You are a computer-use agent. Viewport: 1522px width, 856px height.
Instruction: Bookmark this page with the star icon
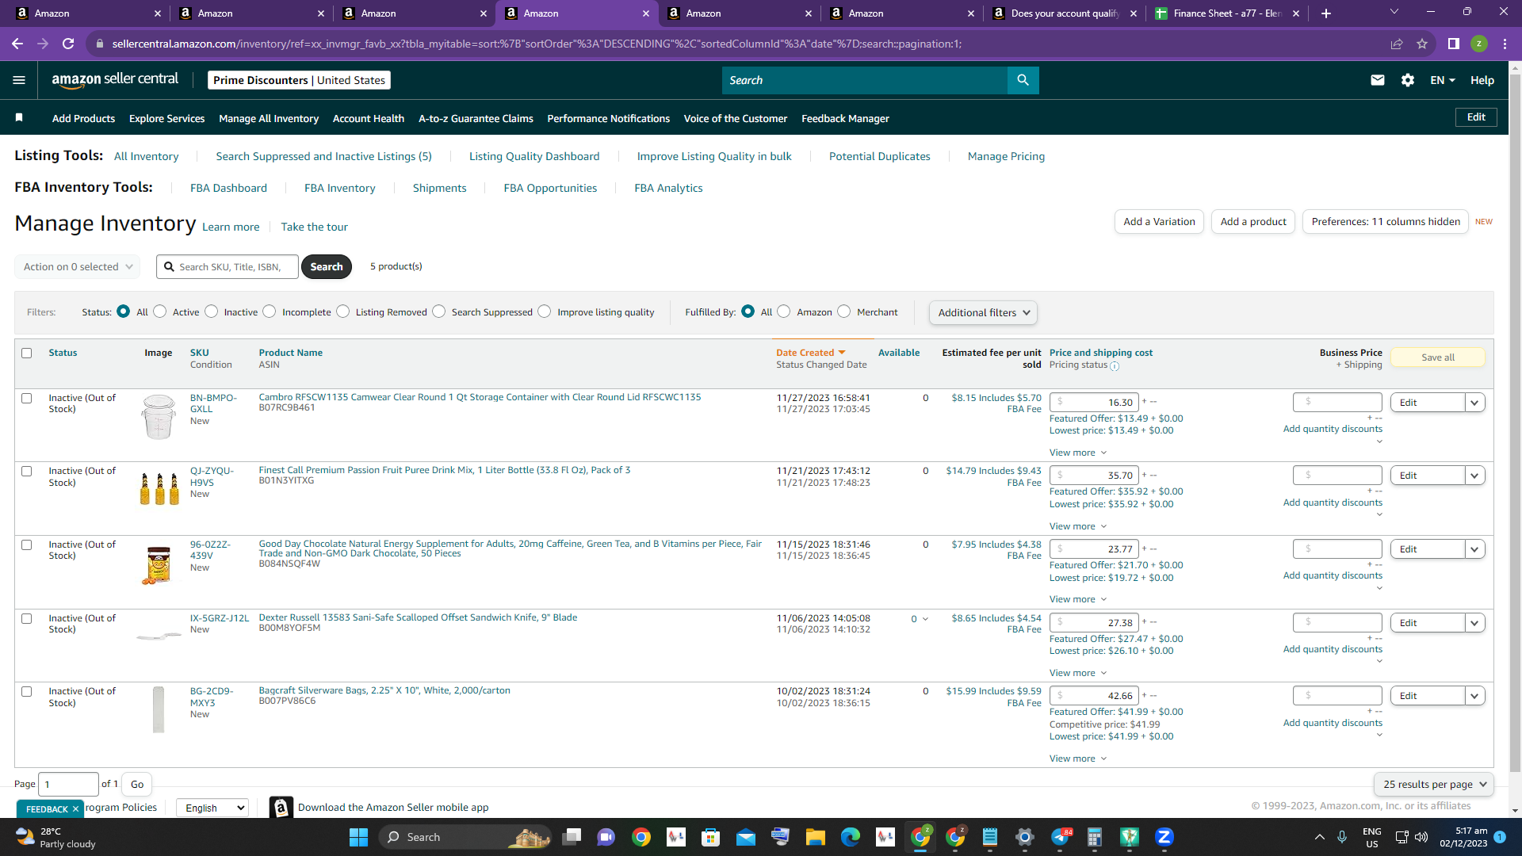click(1422, 44)
